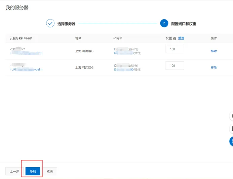Remove the second server via 移除
Image resolution: width=233 pixels, height=179 pixels.
[214, 68]
